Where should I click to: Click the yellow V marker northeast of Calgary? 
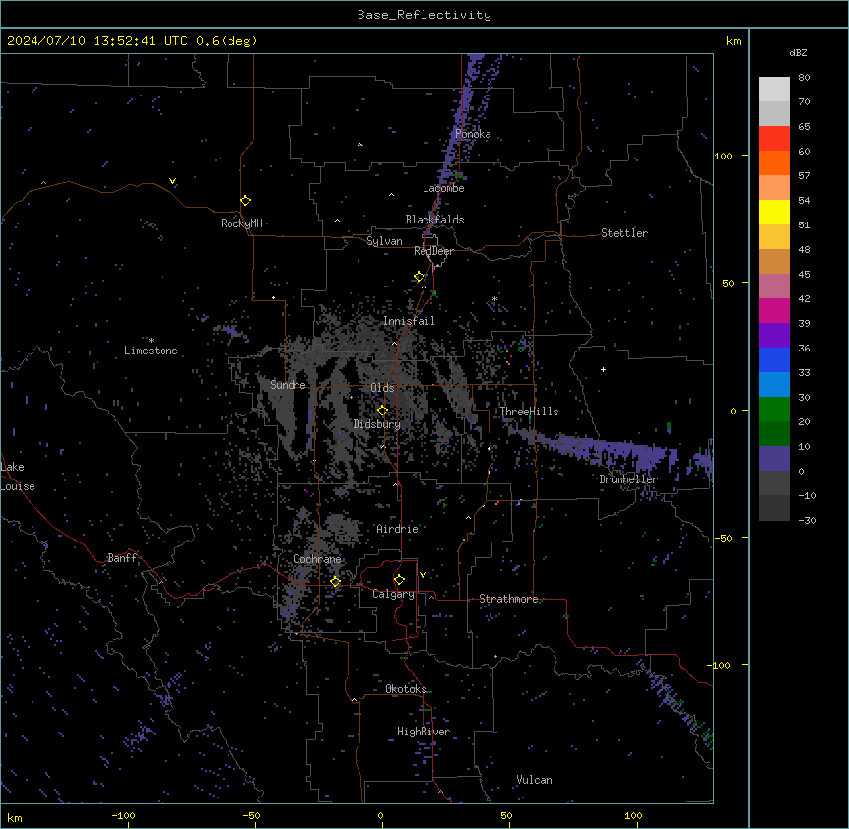423,575
